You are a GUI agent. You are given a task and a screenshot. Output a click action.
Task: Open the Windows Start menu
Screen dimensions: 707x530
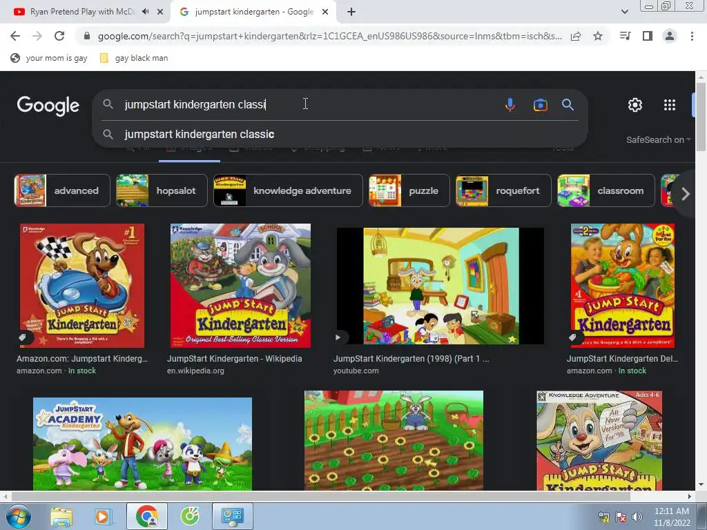(18, 516)
